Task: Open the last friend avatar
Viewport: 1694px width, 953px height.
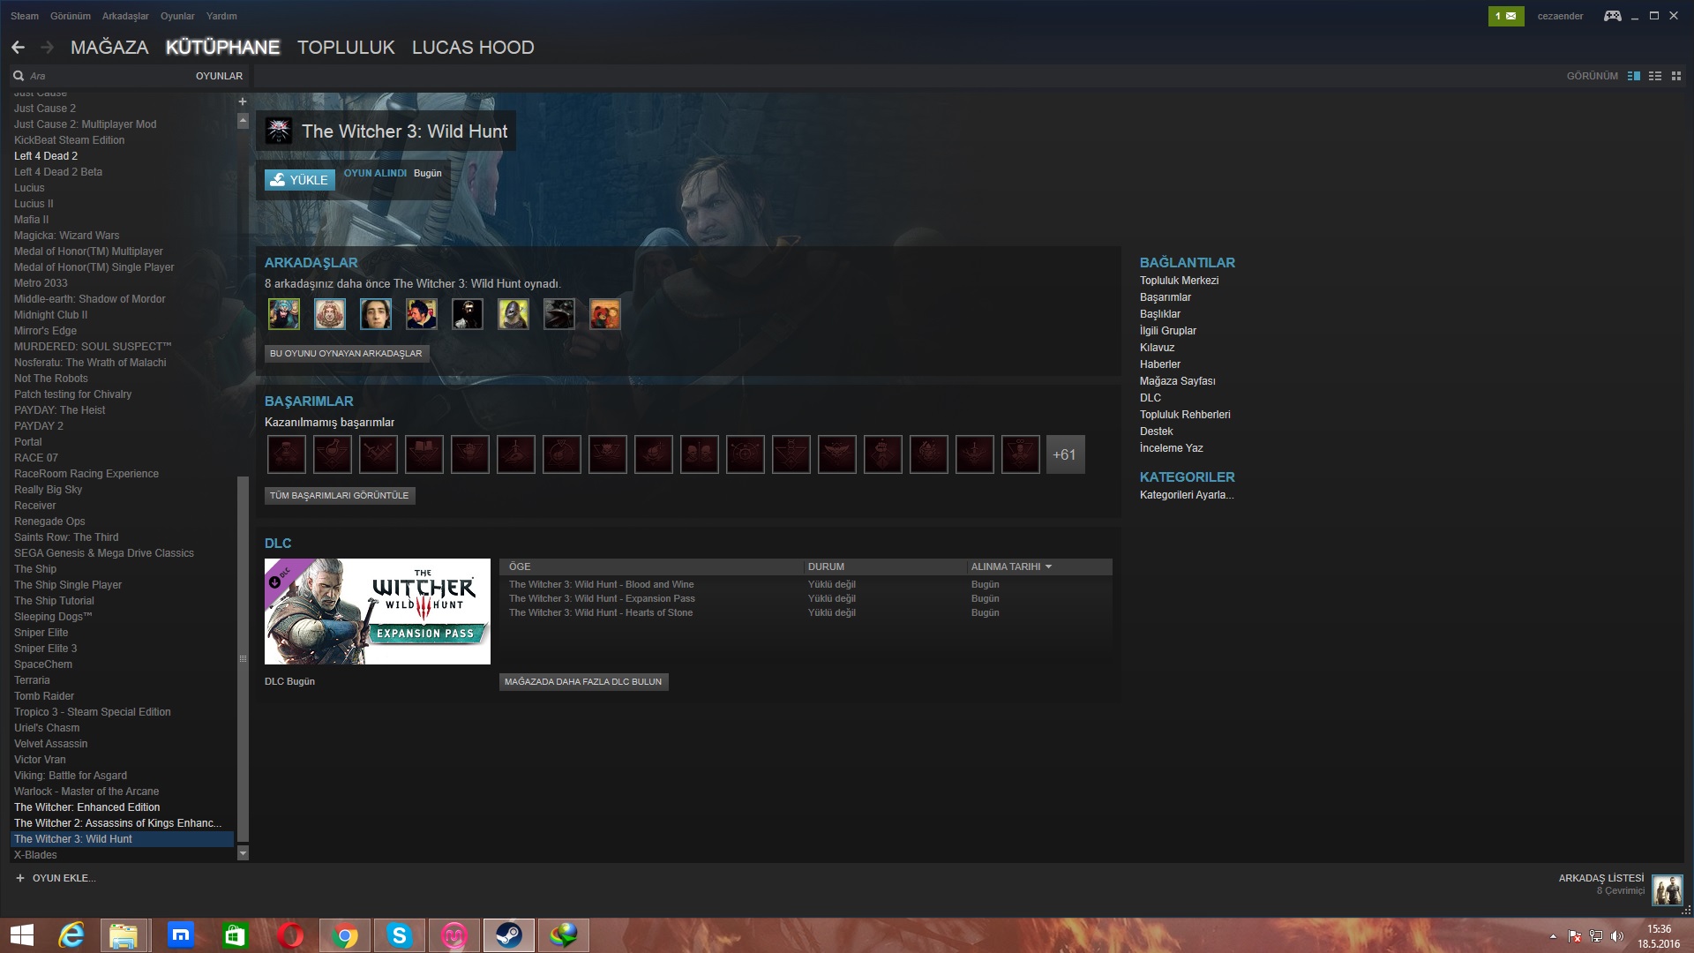Action: (605, 314)
